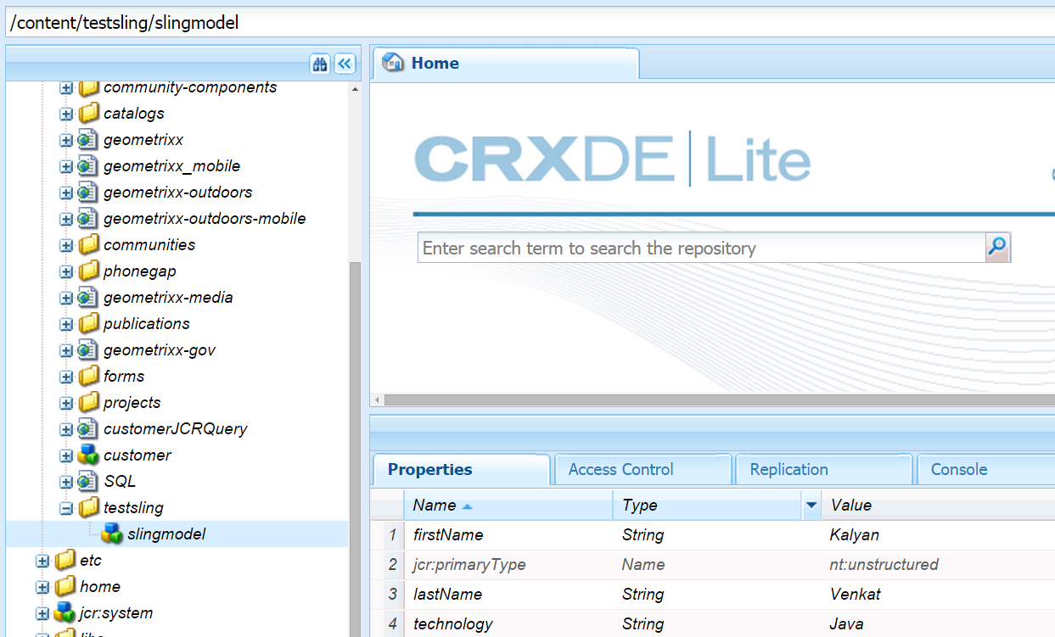Screen dimensions: 1055x637
Task: Click the path address field
Action: (530, 23)
